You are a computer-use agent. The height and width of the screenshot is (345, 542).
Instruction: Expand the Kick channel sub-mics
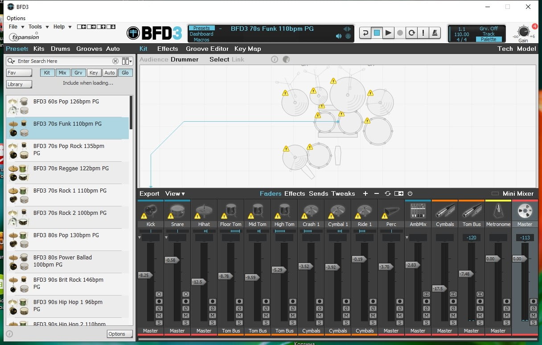pos(140,238)
